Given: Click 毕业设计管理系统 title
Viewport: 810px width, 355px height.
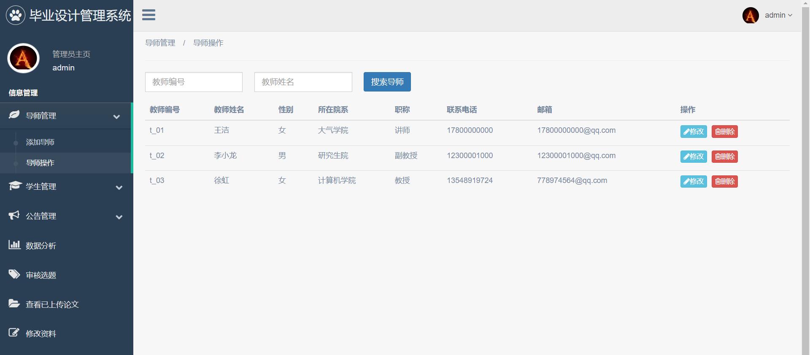Looking at the screenshot, I should [x=80, y=16].
